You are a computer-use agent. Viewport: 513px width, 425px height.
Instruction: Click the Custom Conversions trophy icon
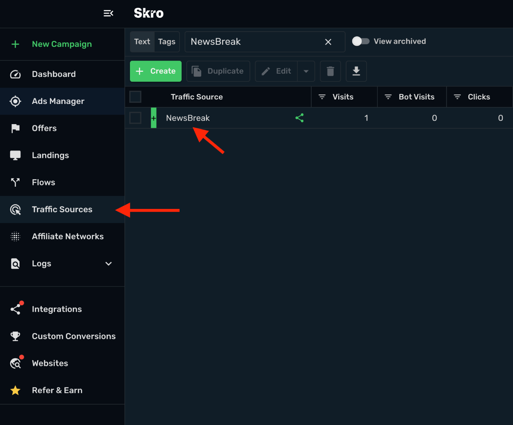tap(15, 336)
